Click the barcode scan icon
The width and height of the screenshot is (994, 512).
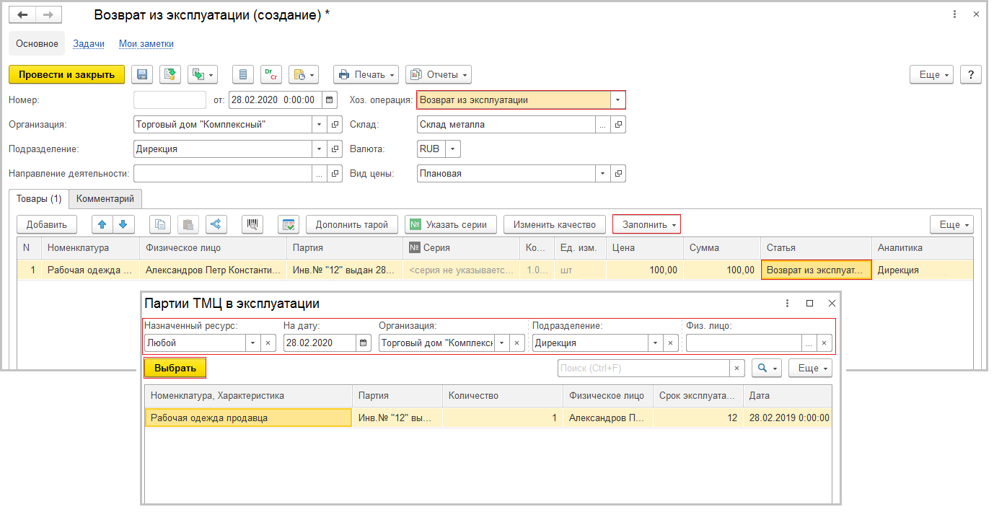252,224
